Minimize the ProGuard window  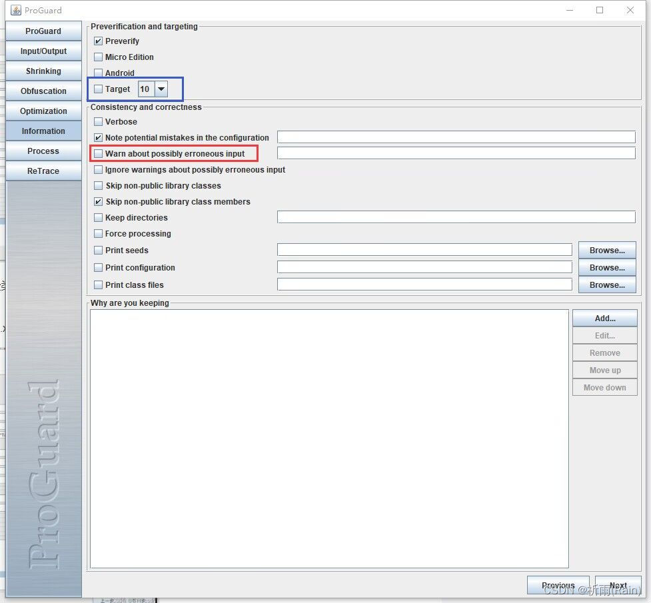pos(570,10)
